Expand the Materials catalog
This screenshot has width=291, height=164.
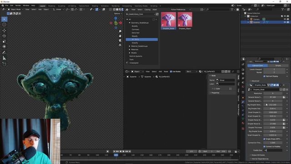click(x=130, y=50)
